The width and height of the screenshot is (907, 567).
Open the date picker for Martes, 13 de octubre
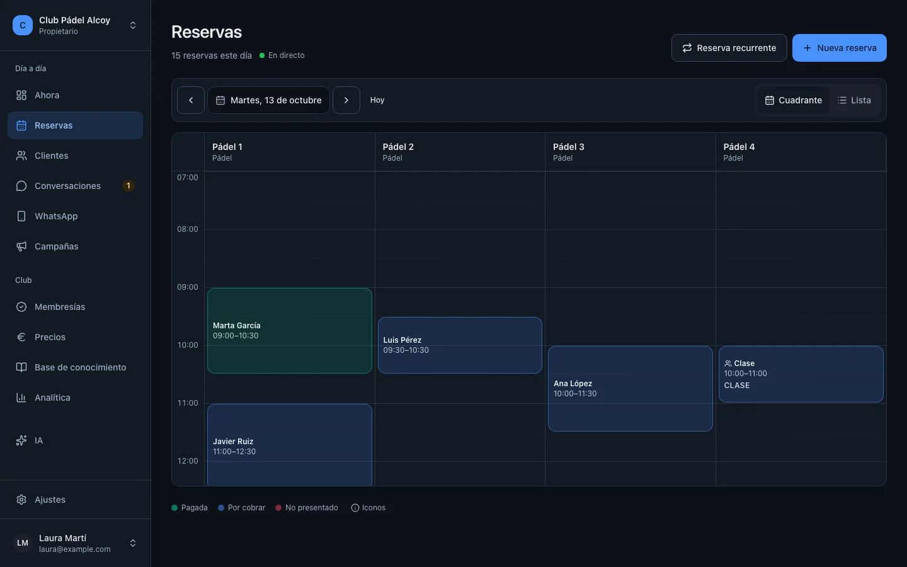269,100
